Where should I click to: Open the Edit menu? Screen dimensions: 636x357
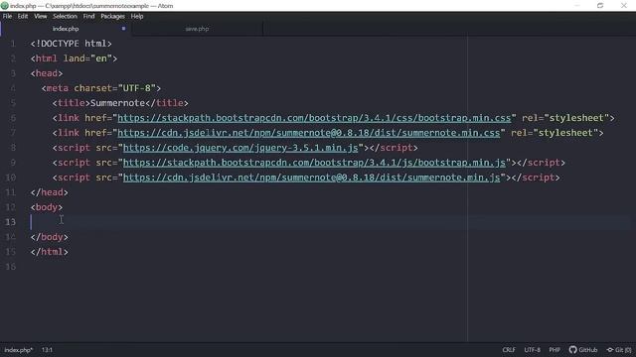[23, 16]
